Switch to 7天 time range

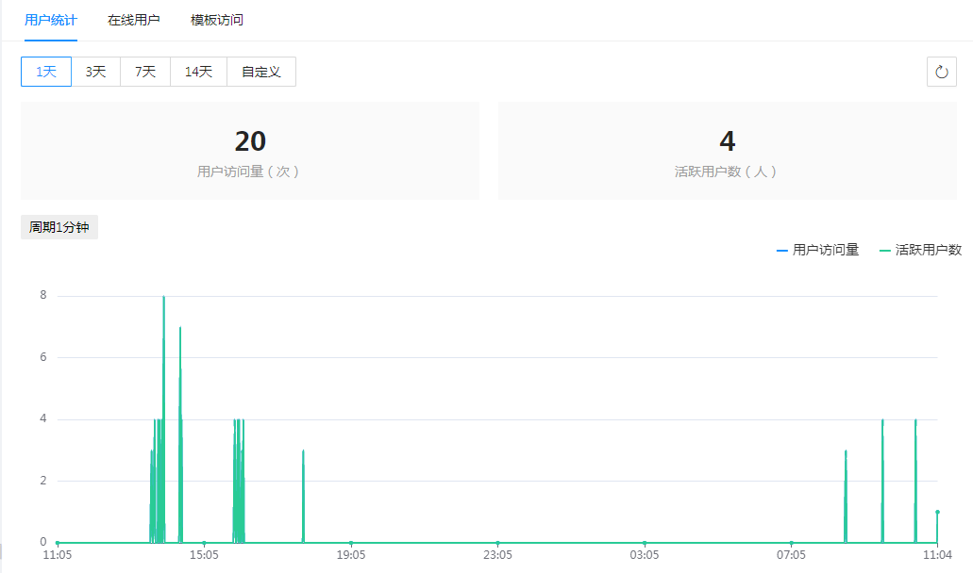(145, 72)
